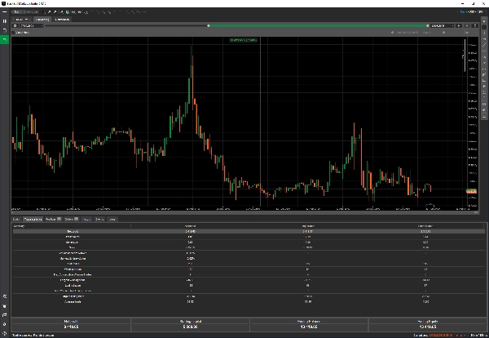Image resolution: width=489 pixels, height=338 pixels.
Task: Switch to the Optimization tab
Action: point(62,20)
